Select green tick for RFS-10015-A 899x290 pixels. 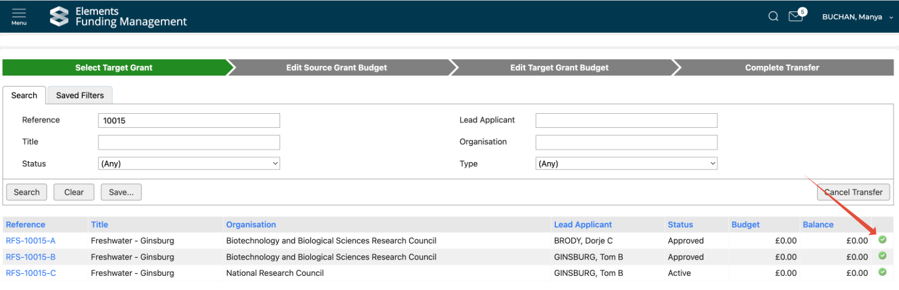pos(882,240)
